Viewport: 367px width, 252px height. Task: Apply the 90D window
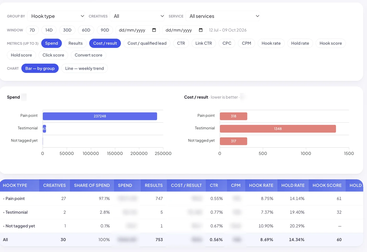click(105, 30)
